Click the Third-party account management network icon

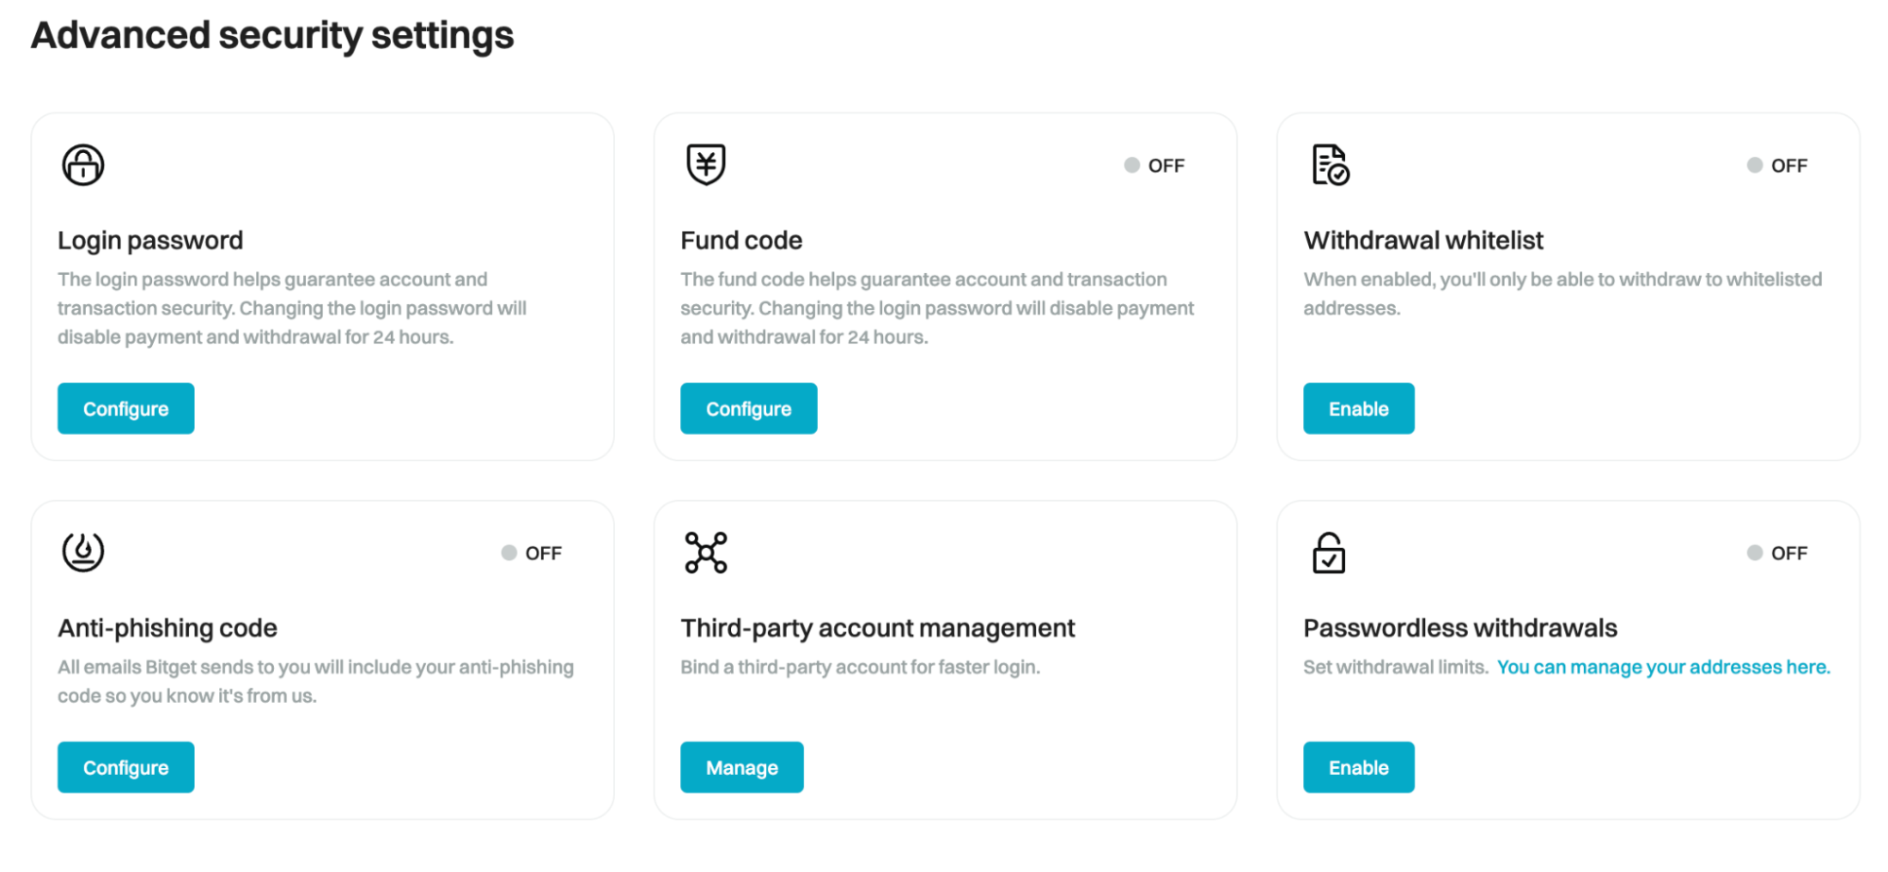click(706, 553)
